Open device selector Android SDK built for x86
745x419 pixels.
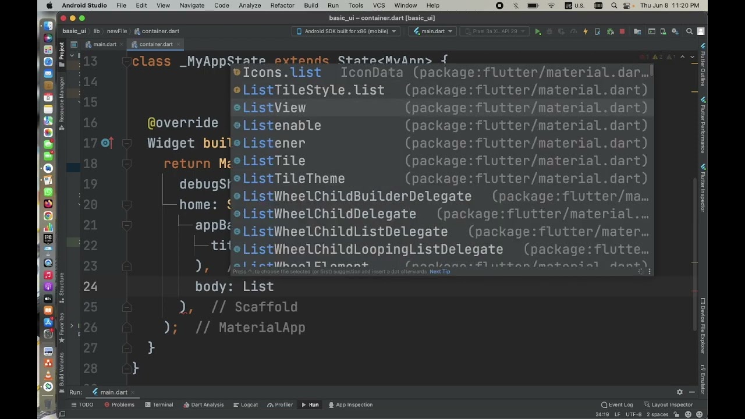[346, 31]
